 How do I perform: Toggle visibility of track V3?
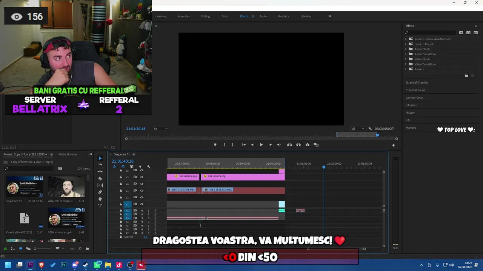[142, 191]
